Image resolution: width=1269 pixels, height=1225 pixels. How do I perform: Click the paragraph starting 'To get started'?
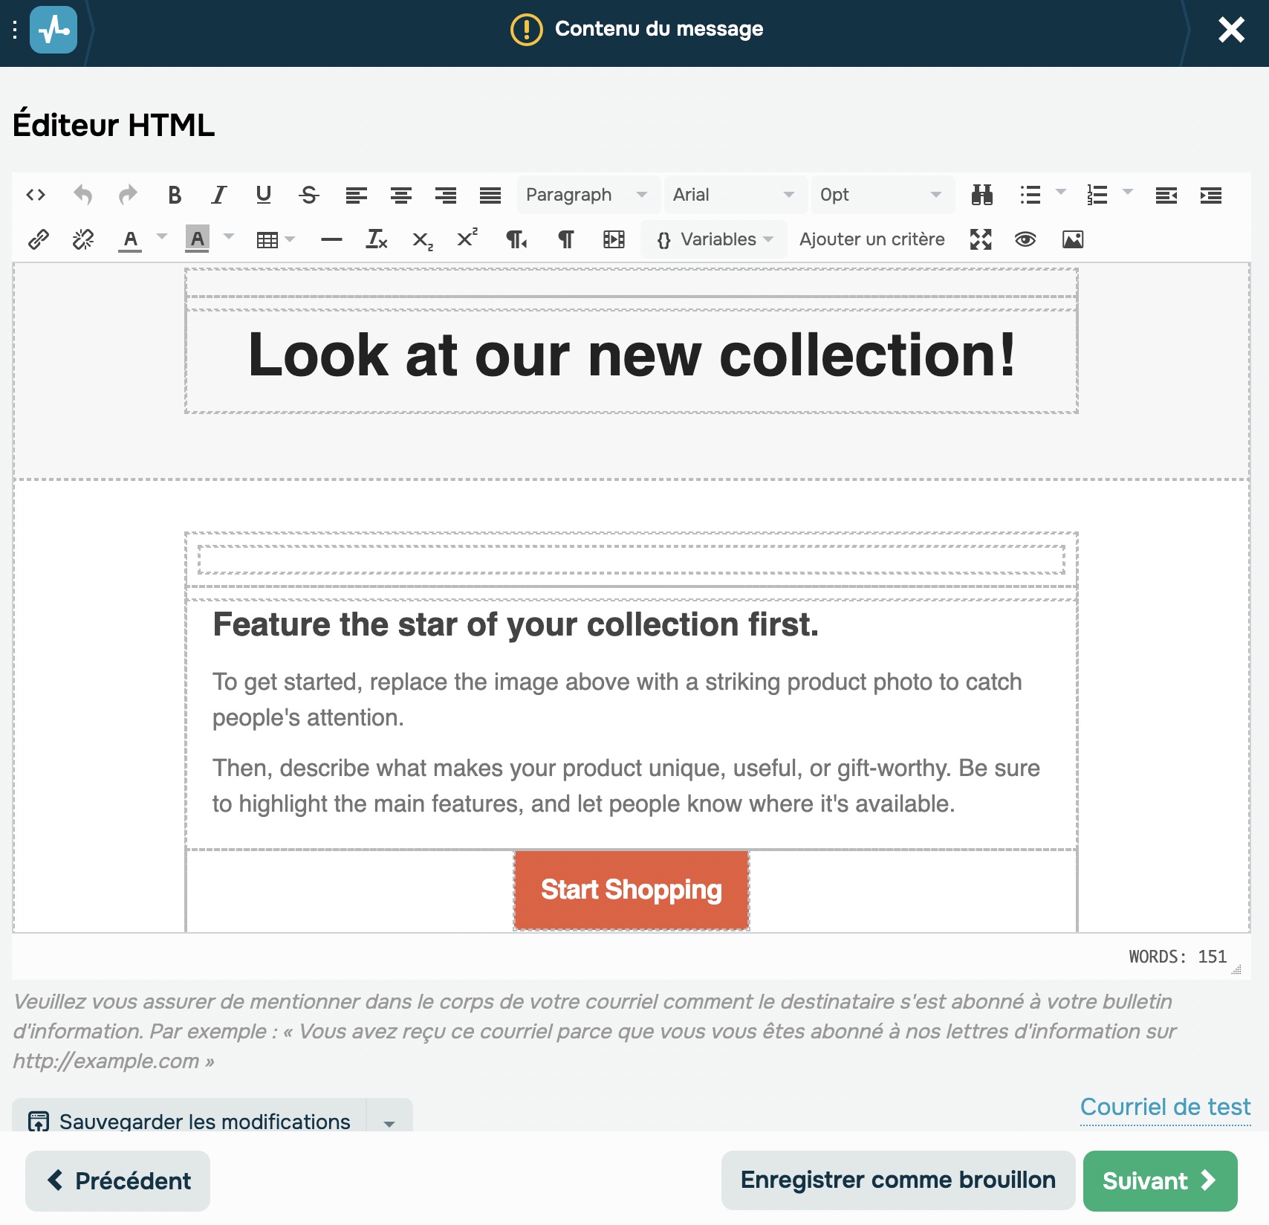tap(617, 699)
